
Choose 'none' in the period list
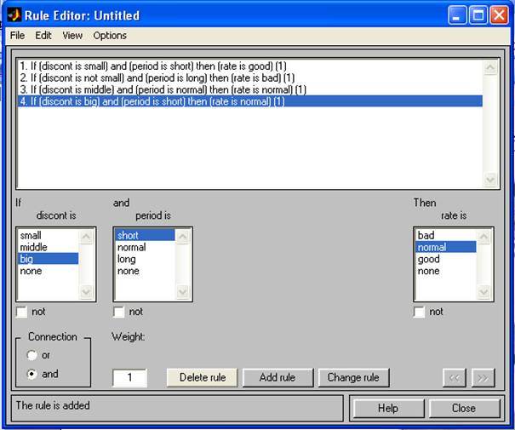146,271
